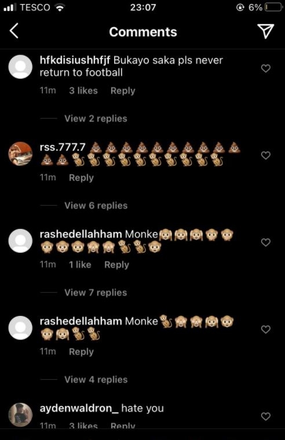This screenshot has height=440, width=285.
Task: Reply to hfkdisiushhfjf's comment
Action: [123, 90]
